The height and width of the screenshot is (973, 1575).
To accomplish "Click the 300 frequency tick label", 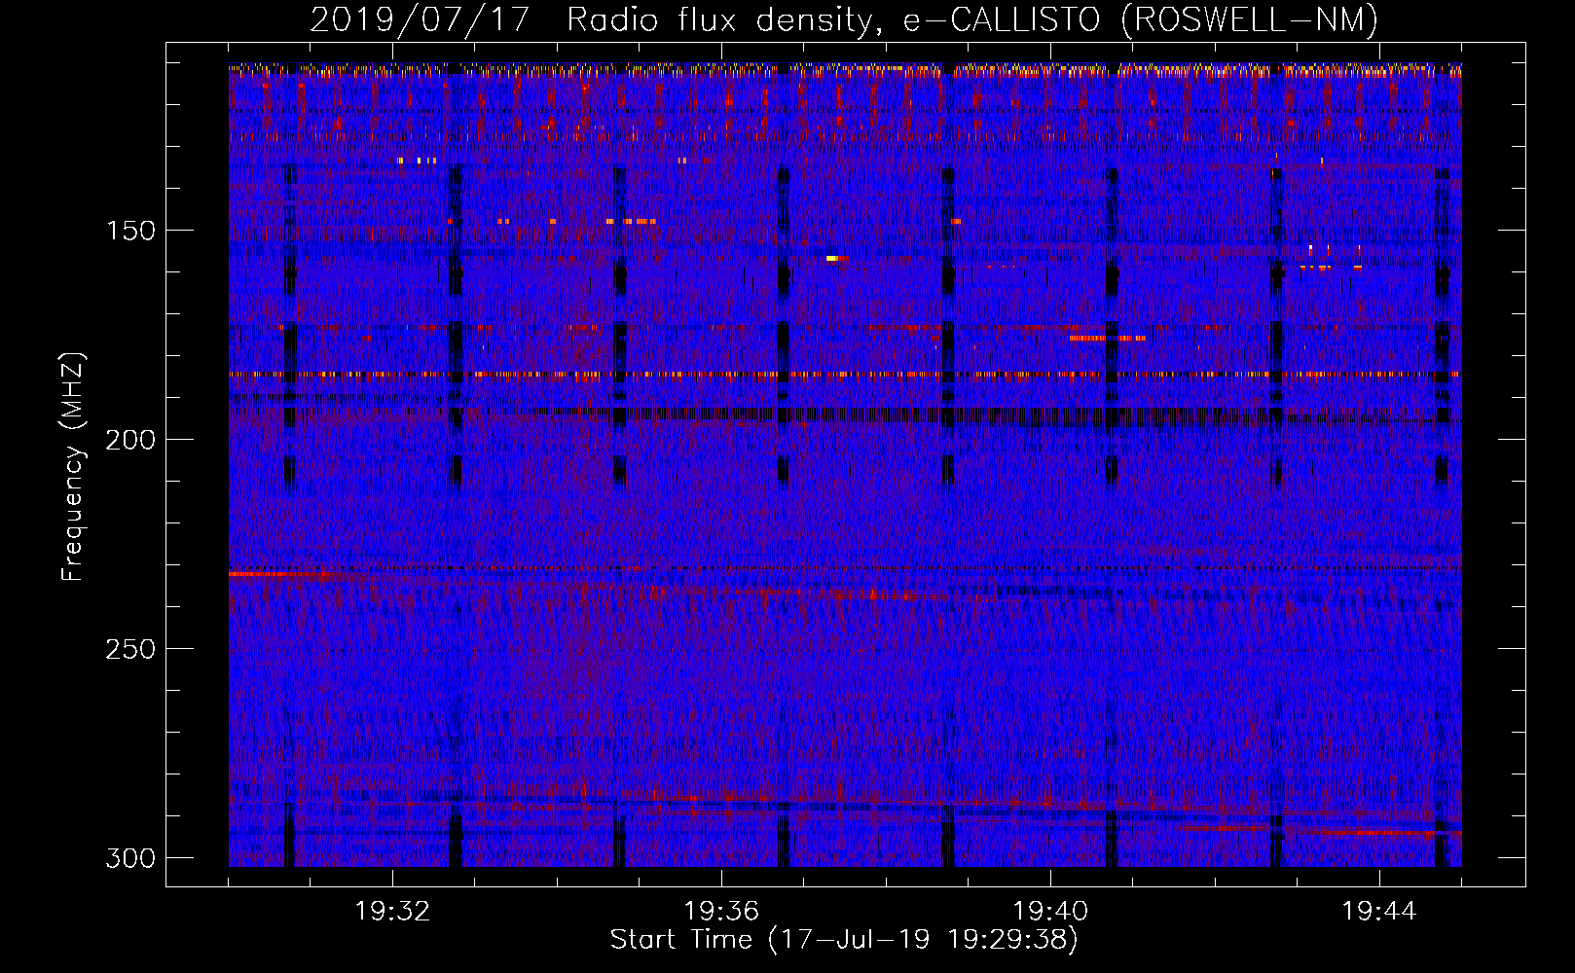I will click(x=130, y=858).
